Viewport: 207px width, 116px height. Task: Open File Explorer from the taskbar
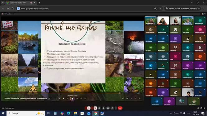click(x=75, y=114)
